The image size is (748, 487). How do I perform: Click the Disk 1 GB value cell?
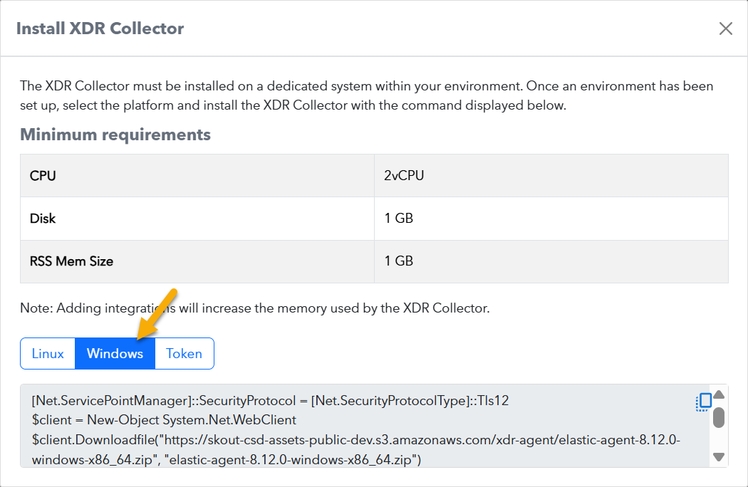point(399,219)
